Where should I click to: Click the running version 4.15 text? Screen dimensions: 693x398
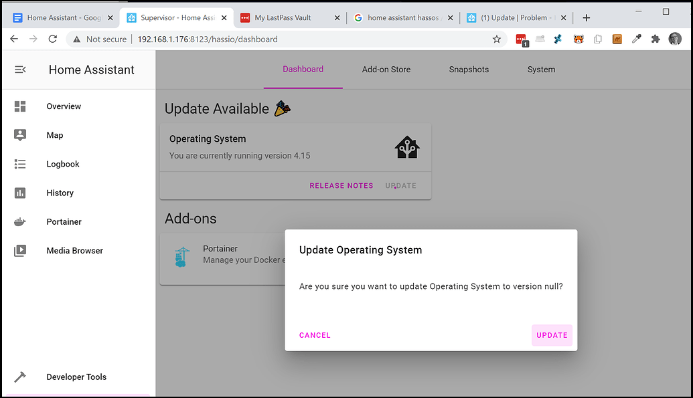tap(240, 155)
